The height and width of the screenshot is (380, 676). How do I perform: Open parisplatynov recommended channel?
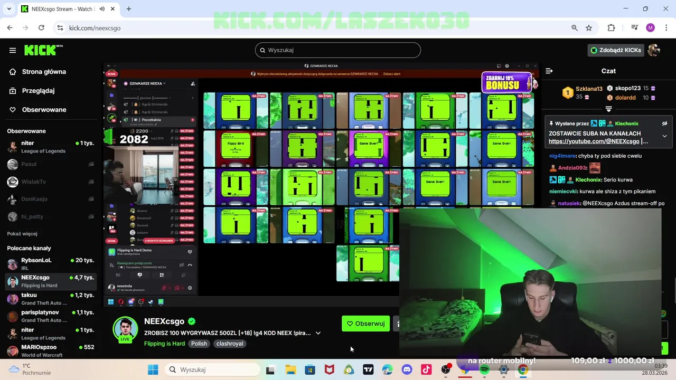51,316
